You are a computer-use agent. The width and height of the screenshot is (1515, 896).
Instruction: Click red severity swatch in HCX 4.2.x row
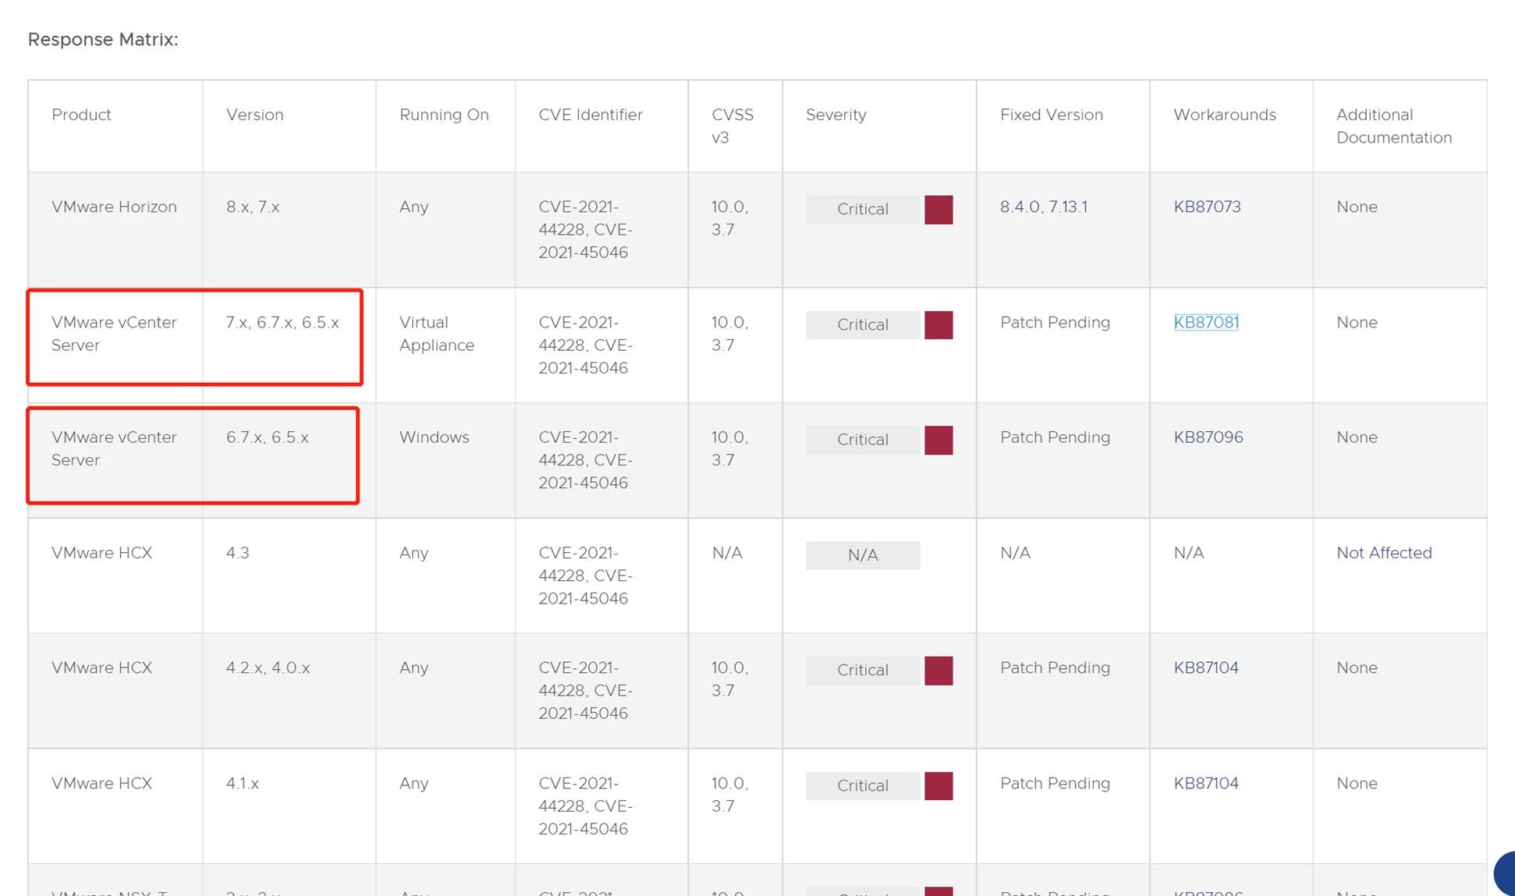[938, 671]
